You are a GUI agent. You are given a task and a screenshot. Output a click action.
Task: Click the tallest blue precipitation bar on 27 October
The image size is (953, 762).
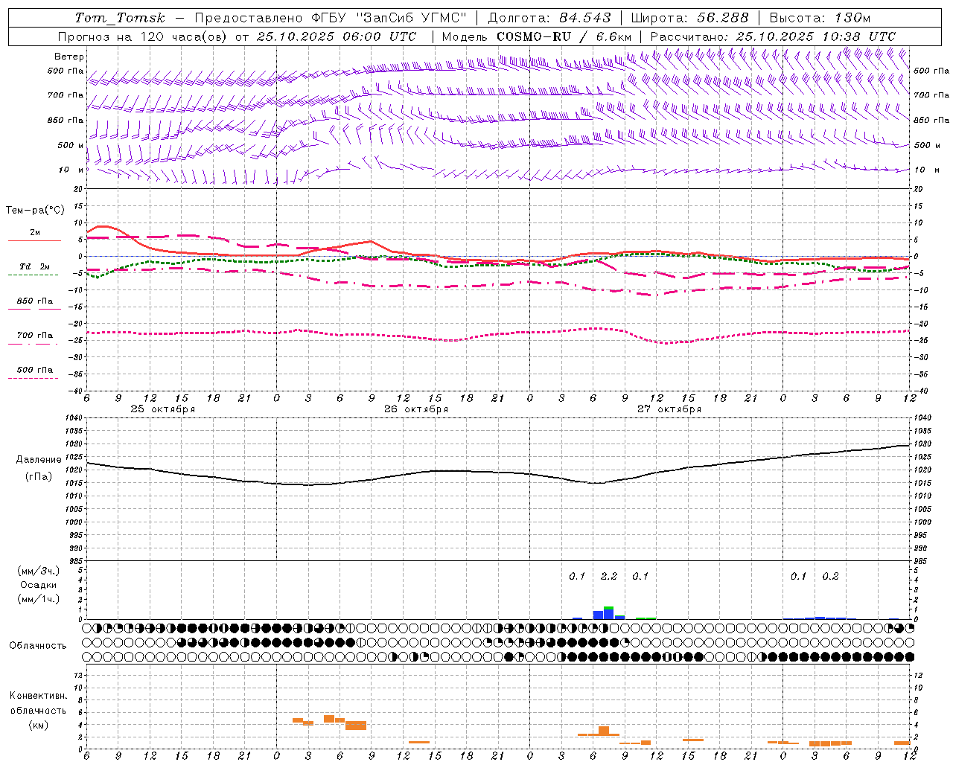click(x=608, y=614)
